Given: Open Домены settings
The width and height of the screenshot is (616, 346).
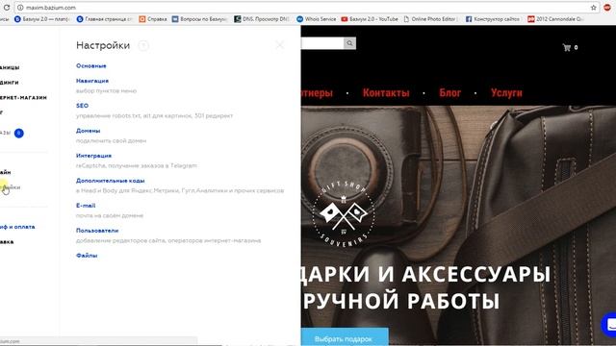Looking at the screenshot, I should coord(88,131).
